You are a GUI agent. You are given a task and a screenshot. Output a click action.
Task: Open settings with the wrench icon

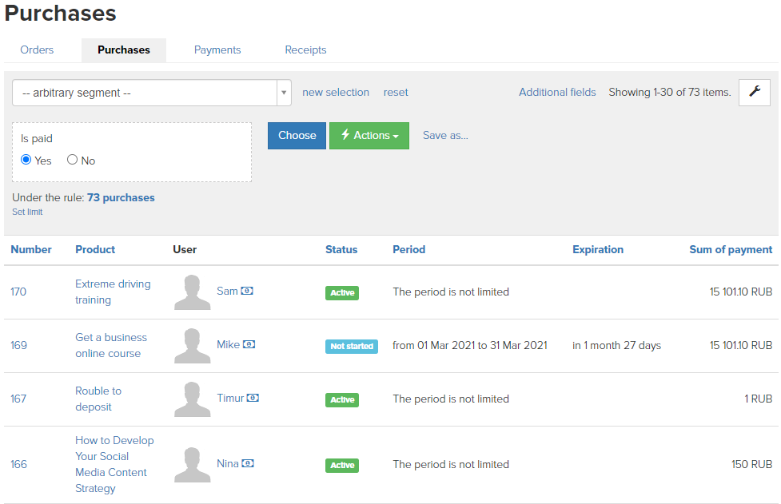point(754,93)
